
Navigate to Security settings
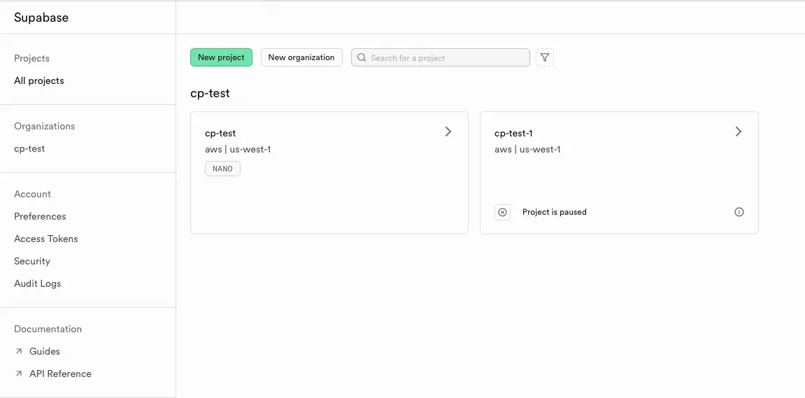click(x=32, y=261)
